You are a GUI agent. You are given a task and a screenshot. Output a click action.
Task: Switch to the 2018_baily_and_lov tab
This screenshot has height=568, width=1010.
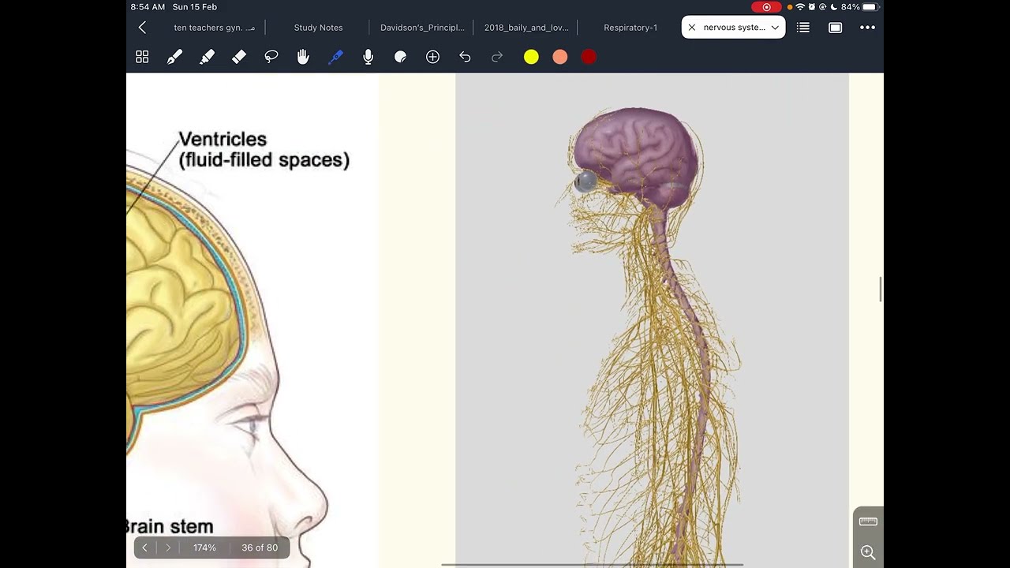pyautogui.click(x=526, y=28)
